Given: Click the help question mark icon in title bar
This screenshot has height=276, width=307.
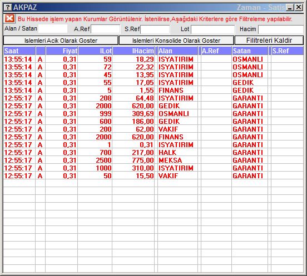Looking at the screenshot, I should pyautogui.click(x=8, y=7).
